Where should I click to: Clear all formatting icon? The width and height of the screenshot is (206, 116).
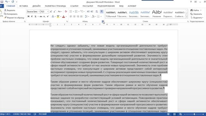(66, 12)
